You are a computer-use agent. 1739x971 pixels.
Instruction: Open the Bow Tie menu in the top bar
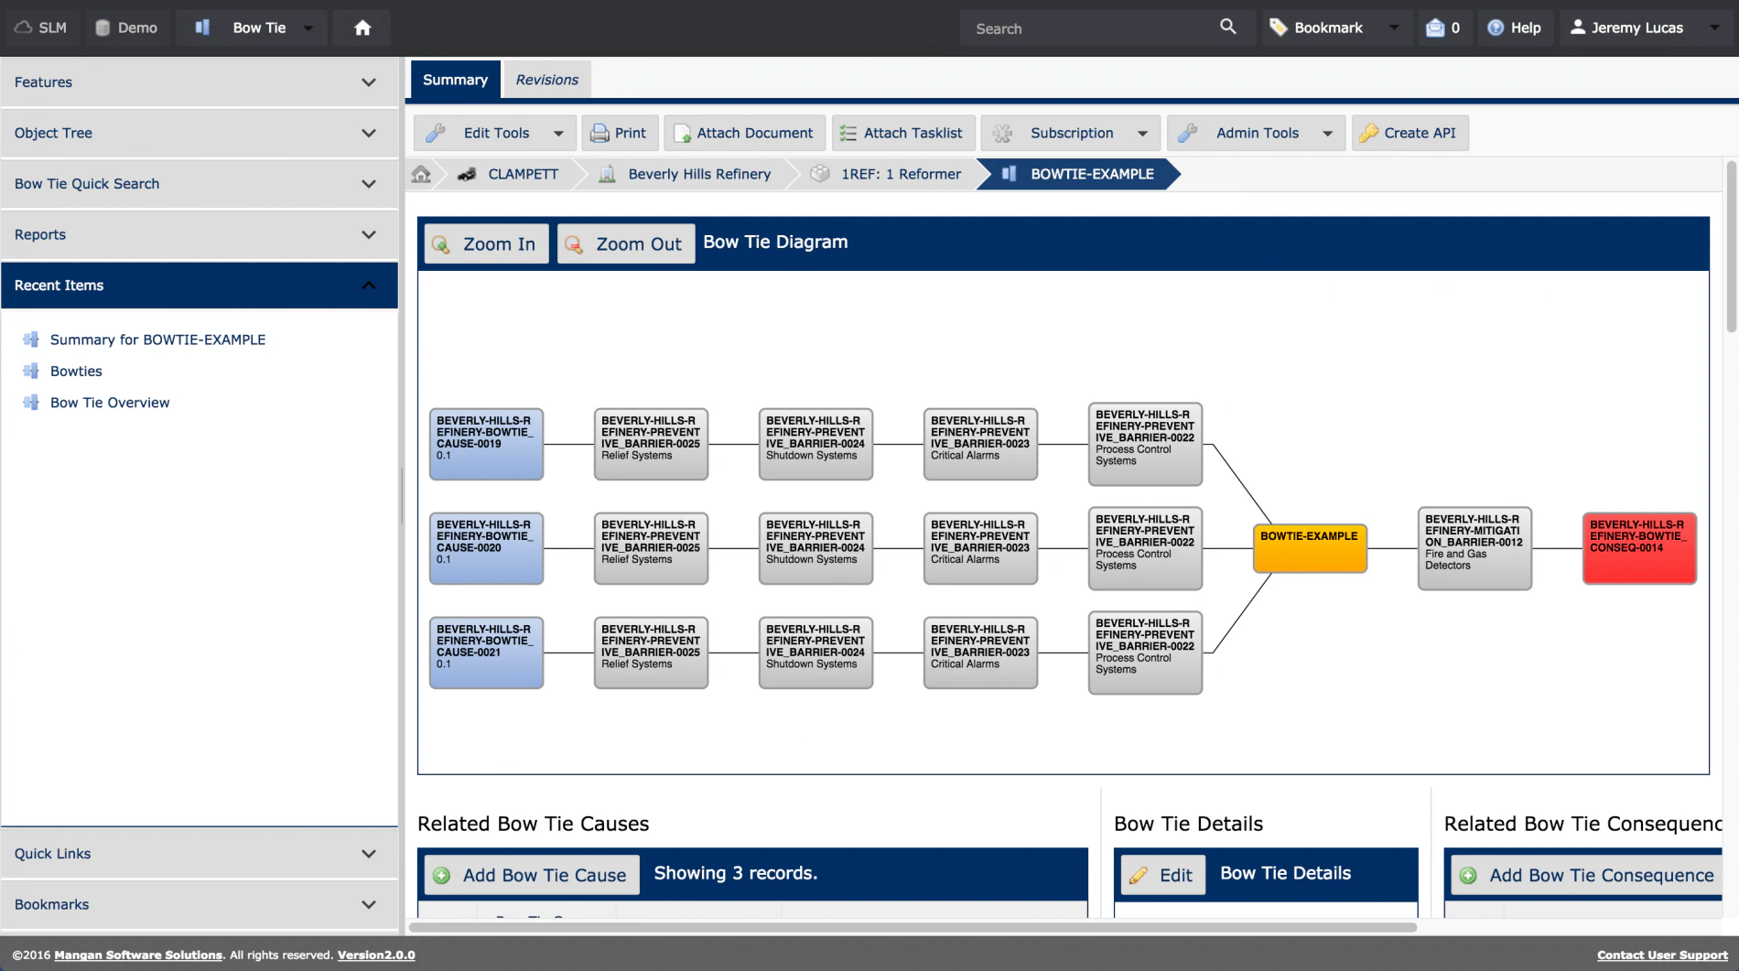click(308, 27)
